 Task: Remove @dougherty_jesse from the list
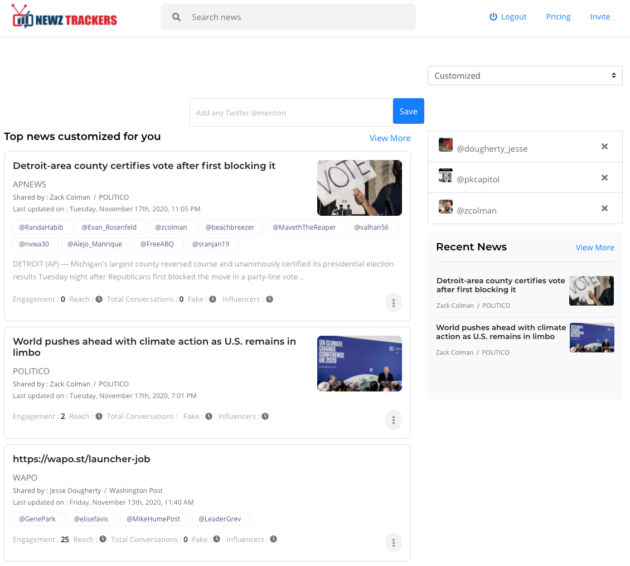[x=604, y=146]
